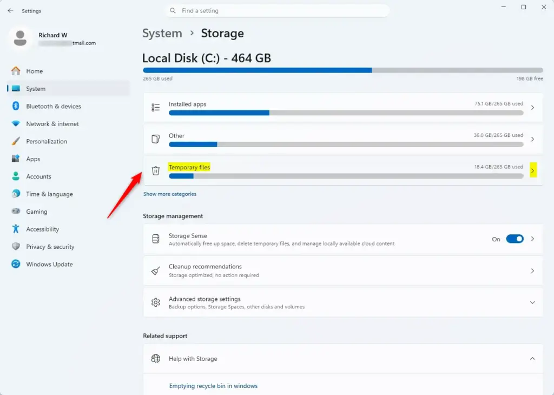Image resolution: width=554 pixels, height=395 pixels.
Task: Click the Installed apps usage bar
Action: [346, 113]
